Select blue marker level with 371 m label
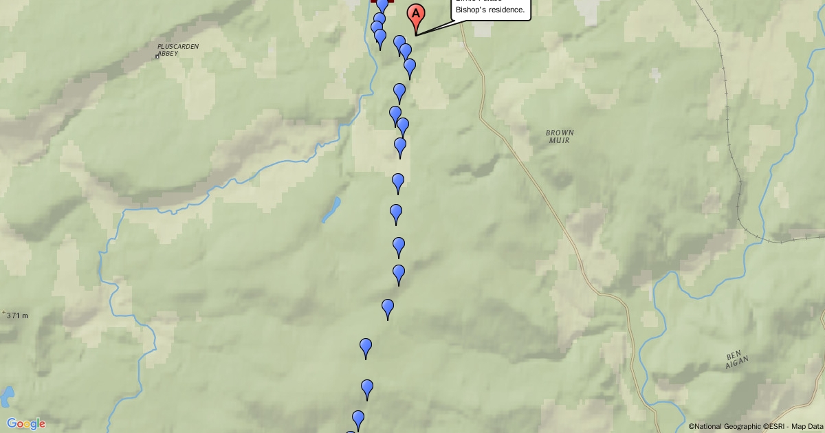The width and height of the screenshot is (825, 433). [388, 309]
